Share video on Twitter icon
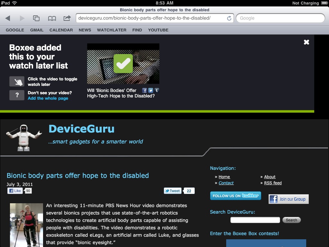Image resolution: width=329 pixels, height=247 pixels. [x=150, y=90]
